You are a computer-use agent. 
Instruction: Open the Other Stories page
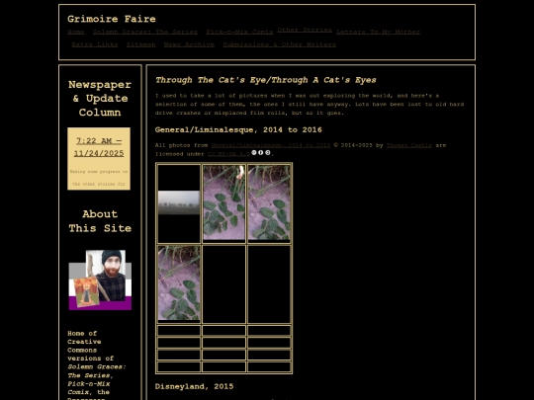point(305,30)
